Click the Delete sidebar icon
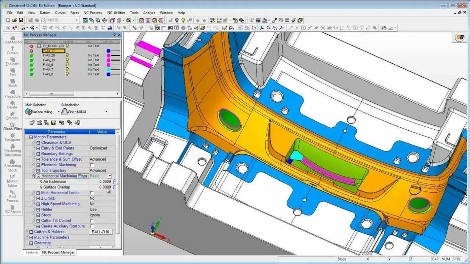470x264 pixels. 13,105
